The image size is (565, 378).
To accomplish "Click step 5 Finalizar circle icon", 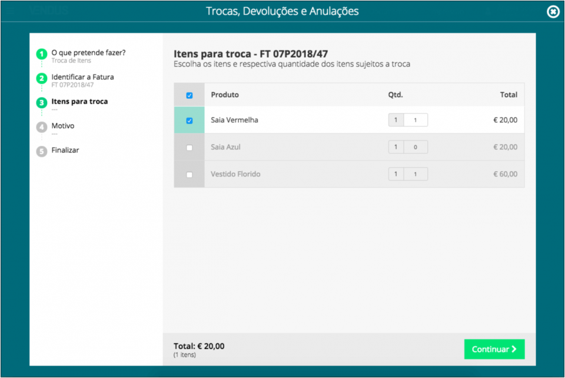I will (41, 151).
